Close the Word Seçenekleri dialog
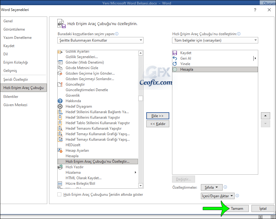 pos(269,10)
